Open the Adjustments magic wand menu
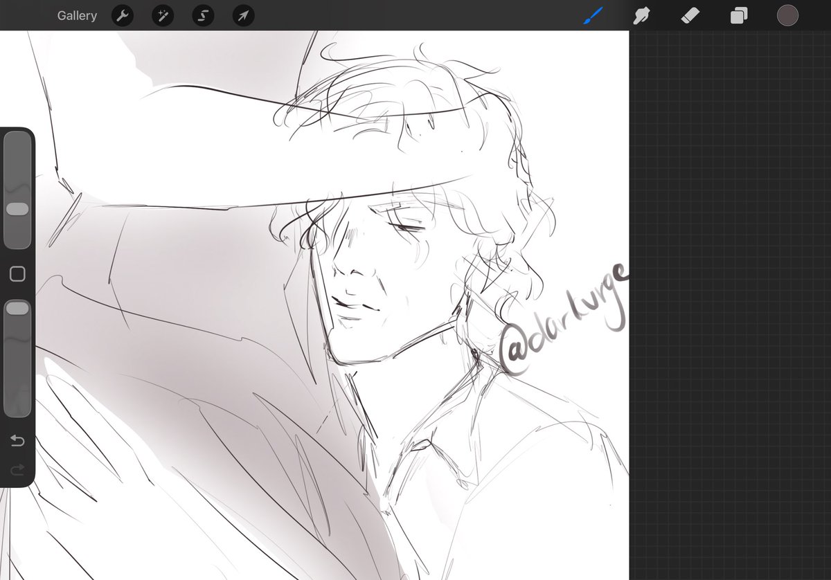Viewport: 831px width, 580px height. (163, 15)
